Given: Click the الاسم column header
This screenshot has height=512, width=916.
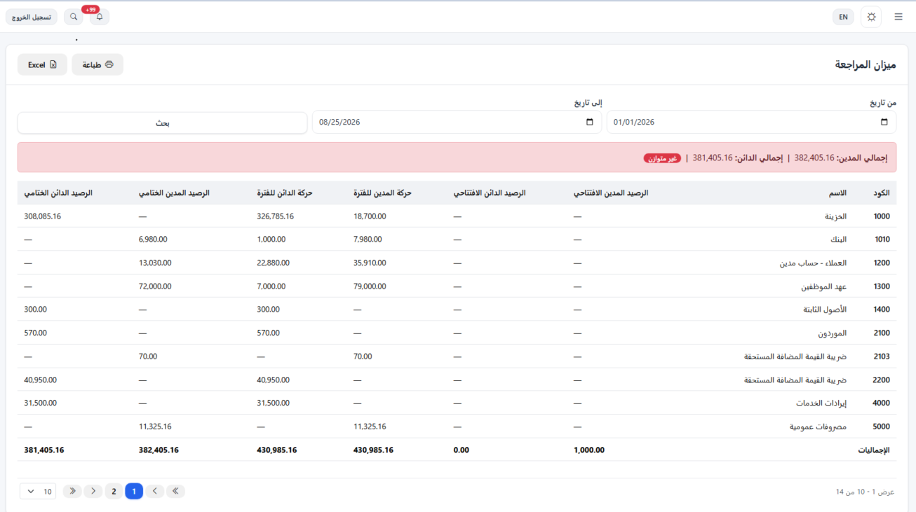Looking at the screenshot, I should tap(838, 193).
